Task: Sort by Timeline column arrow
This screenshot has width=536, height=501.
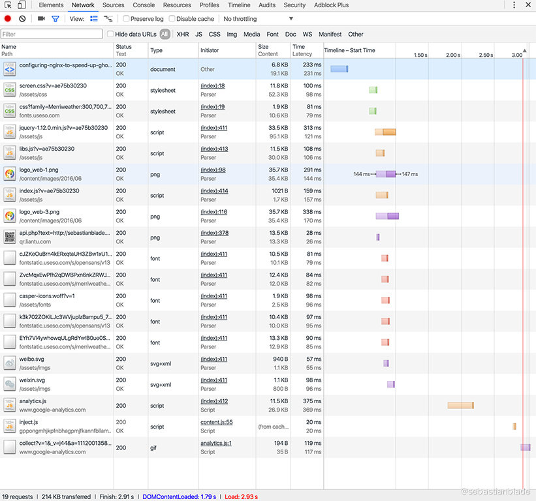Action: click(525, 51)
